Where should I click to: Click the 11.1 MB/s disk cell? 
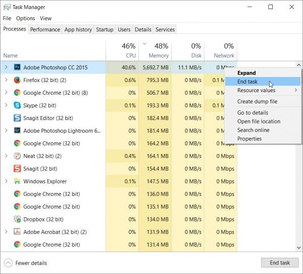click(188, 67)
